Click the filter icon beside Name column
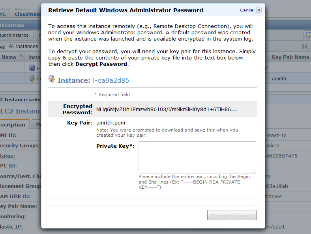Viewport: 311px width, 234px height. (21, 56)
